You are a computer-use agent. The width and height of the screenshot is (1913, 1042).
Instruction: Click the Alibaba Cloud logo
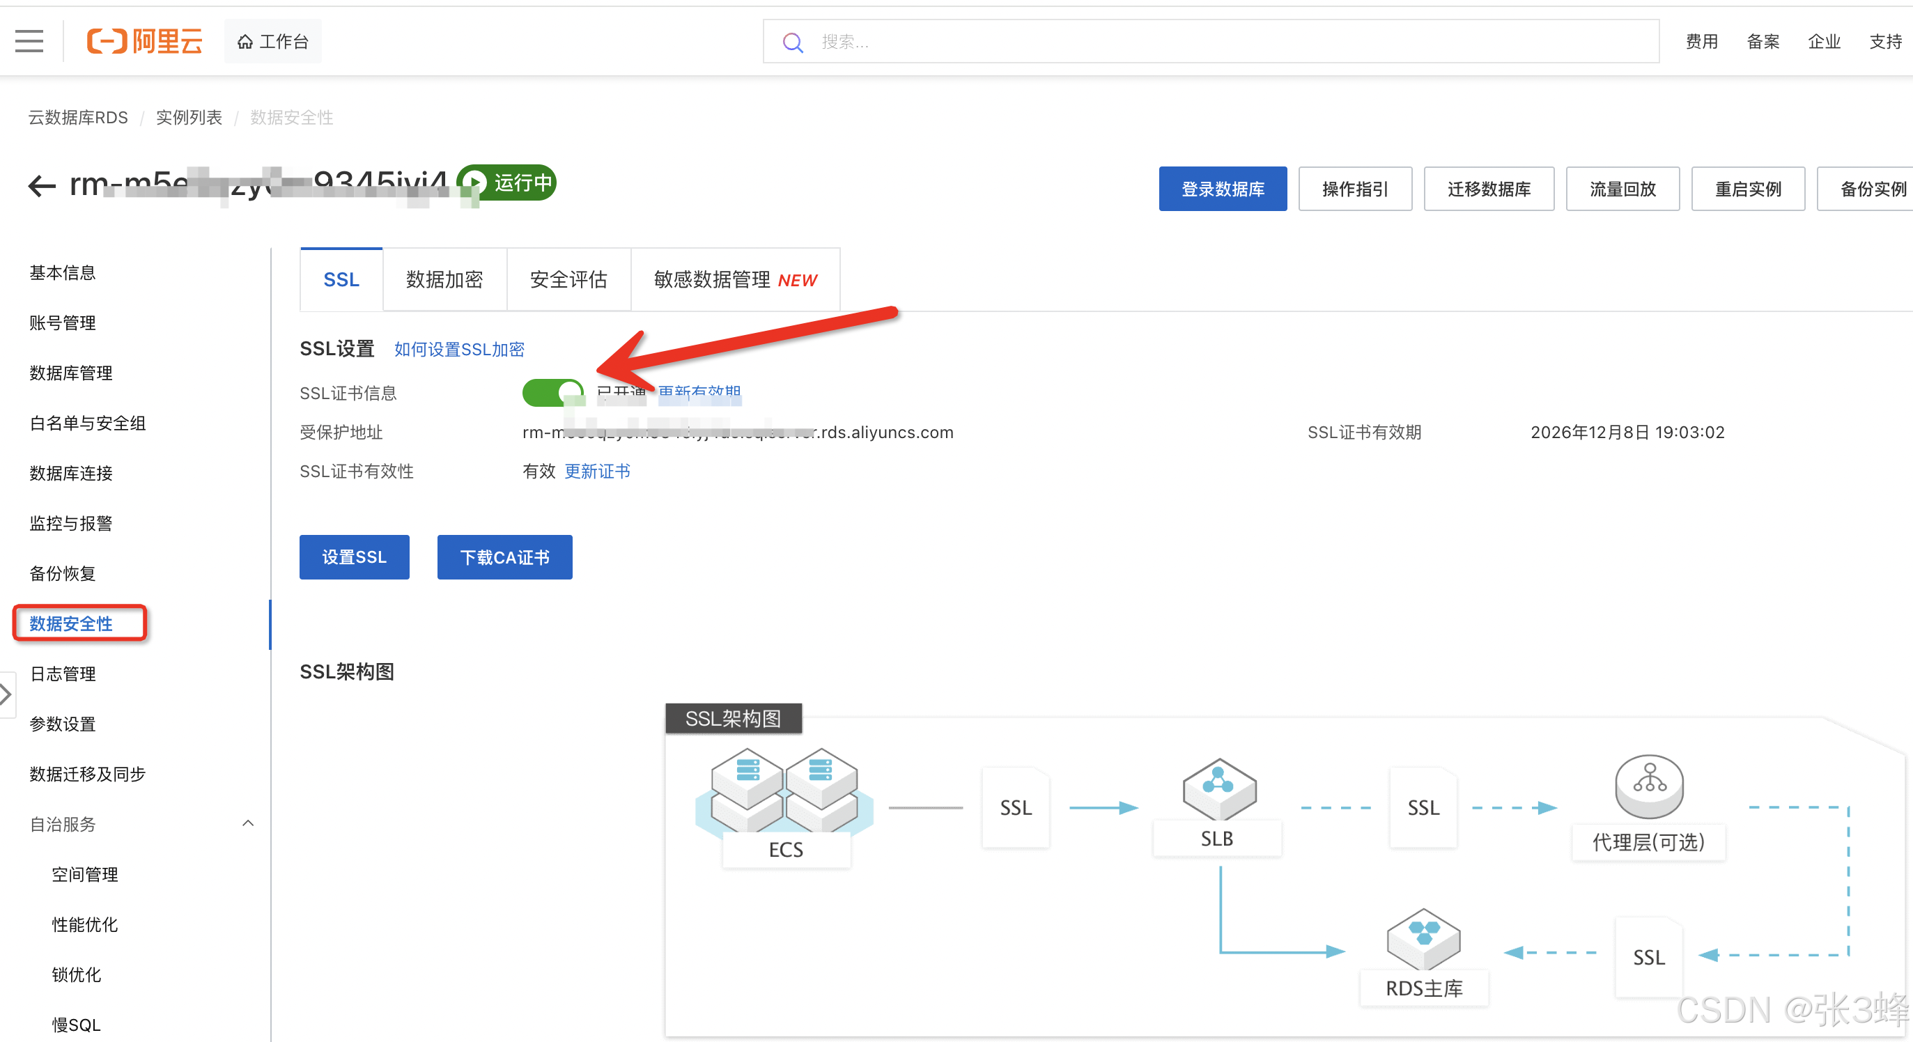[x=145, y=41]
